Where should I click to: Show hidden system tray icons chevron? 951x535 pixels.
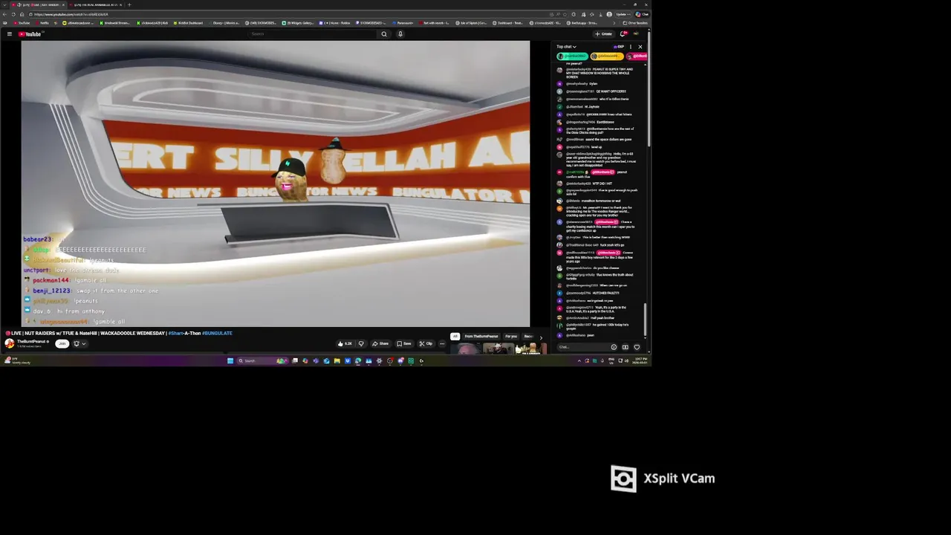pyautogui.click(x=579, y=361)
